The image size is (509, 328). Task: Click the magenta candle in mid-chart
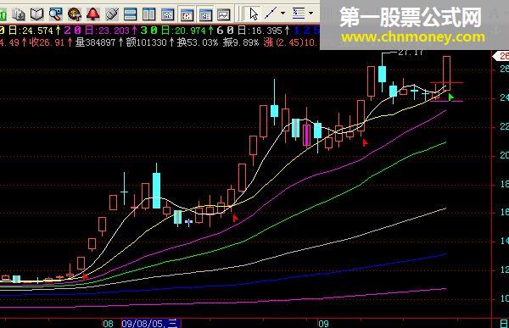point(306,135)
